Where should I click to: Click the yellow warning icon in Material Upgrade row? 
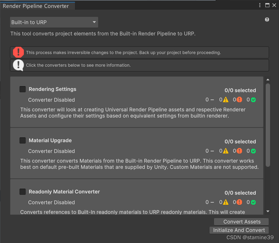(226, 151)
